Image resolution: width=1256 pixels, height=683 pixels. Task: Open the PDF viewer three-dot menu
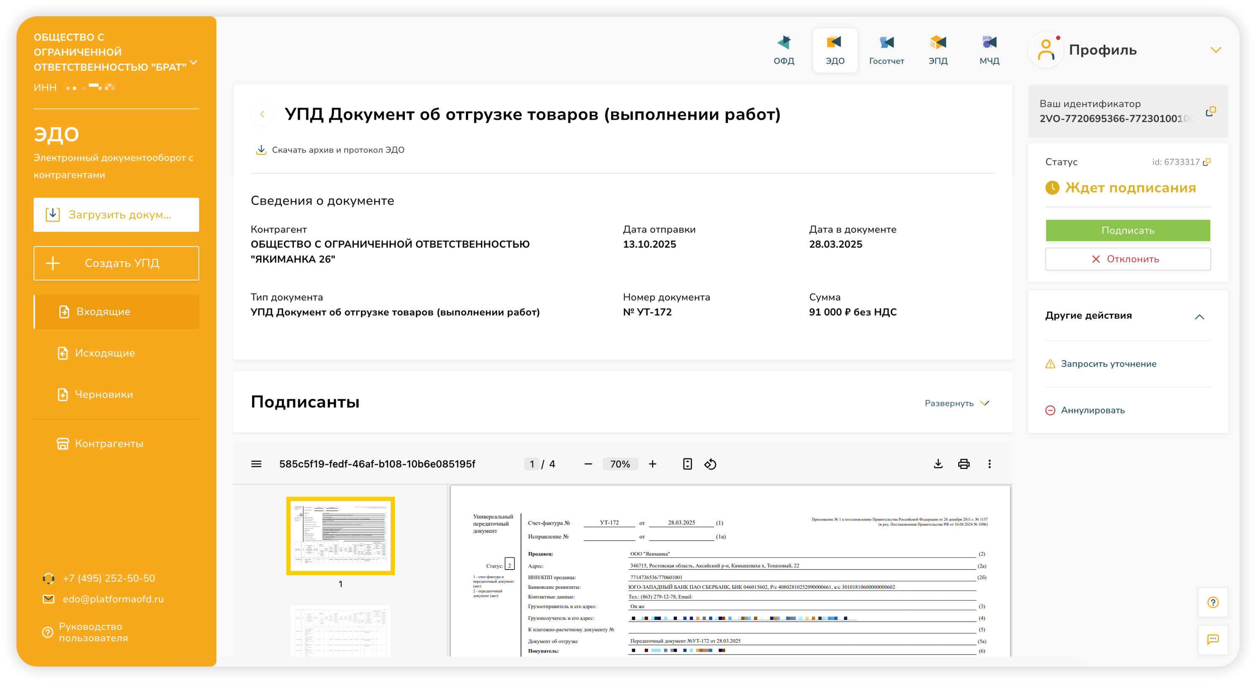989,464
